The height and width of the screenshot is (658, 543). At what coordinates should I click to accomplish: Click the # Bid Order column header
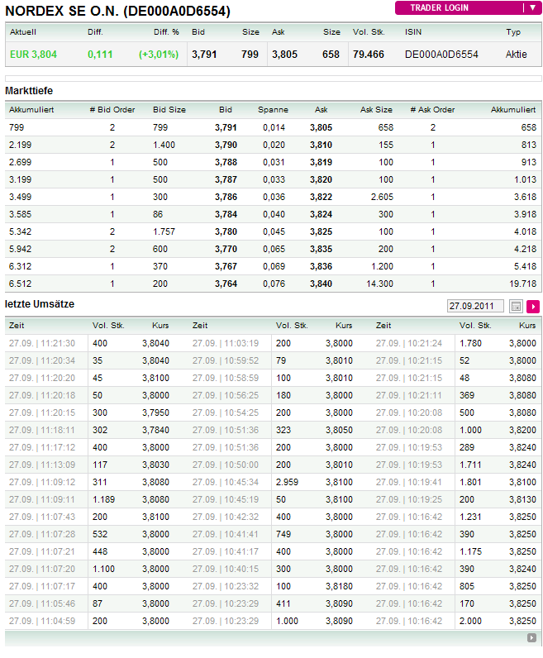[x=112, y=109]
